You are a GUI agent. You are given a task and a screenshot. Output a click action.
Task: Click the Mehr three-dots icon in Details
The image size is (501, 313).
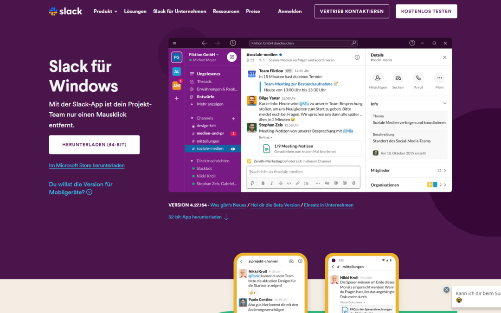[x=440, y=78]
